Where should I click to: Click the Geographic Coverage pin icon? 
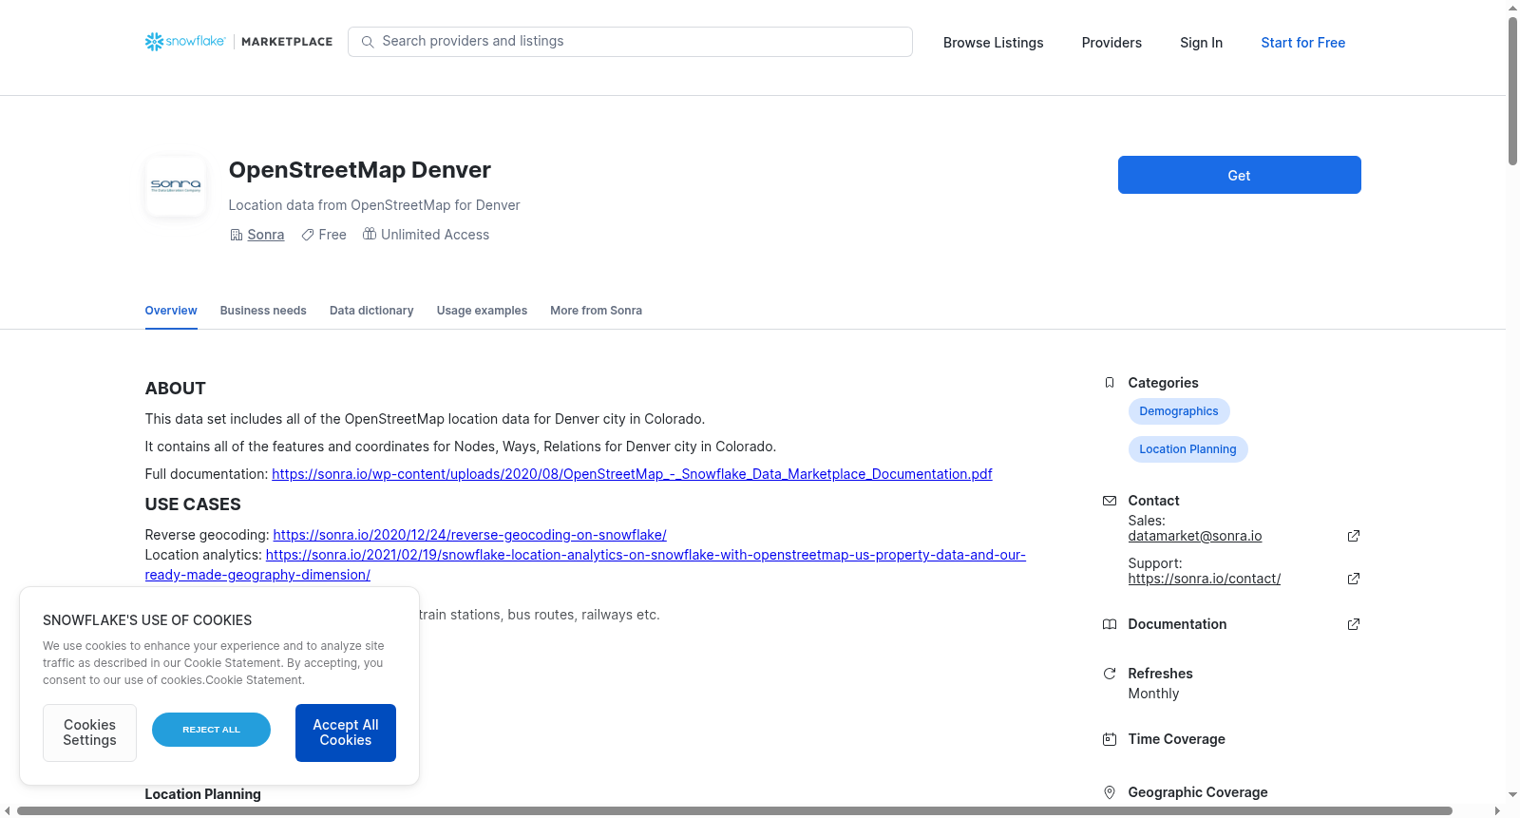(1110, 792)
